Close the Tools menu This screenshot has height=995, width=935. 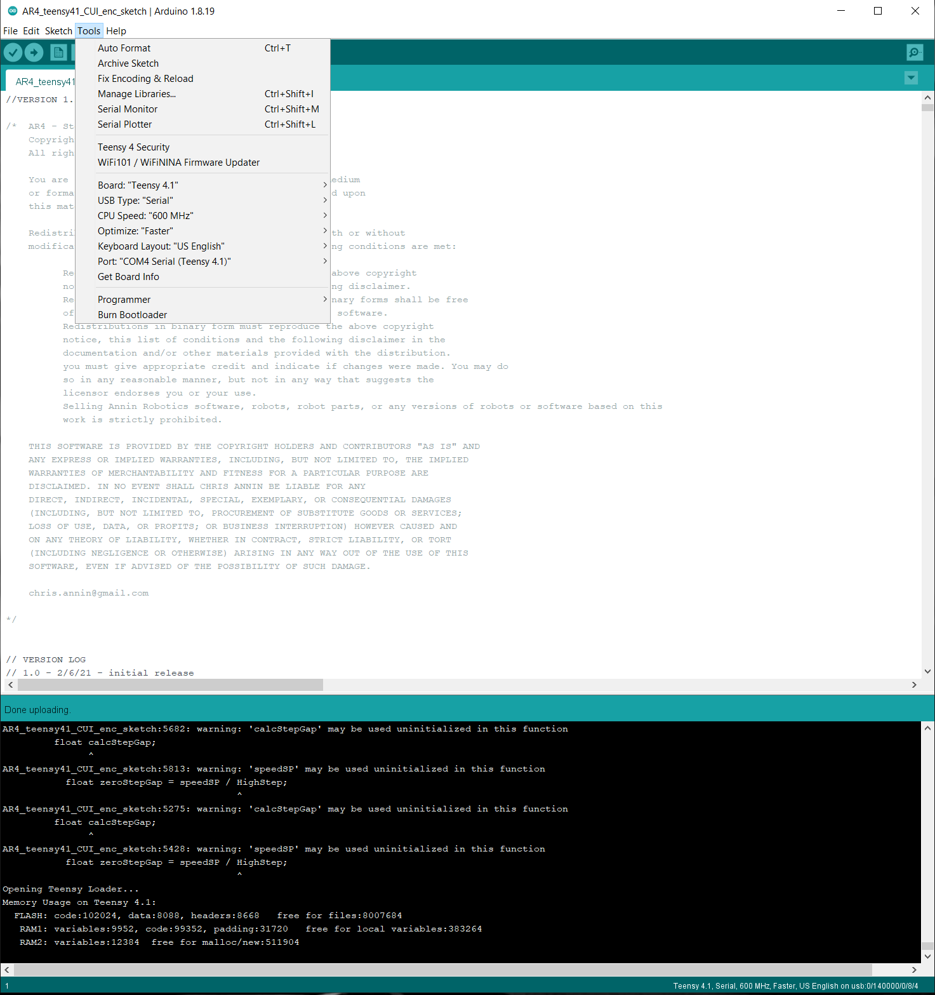pyautogui.click(x=89, y=30)
